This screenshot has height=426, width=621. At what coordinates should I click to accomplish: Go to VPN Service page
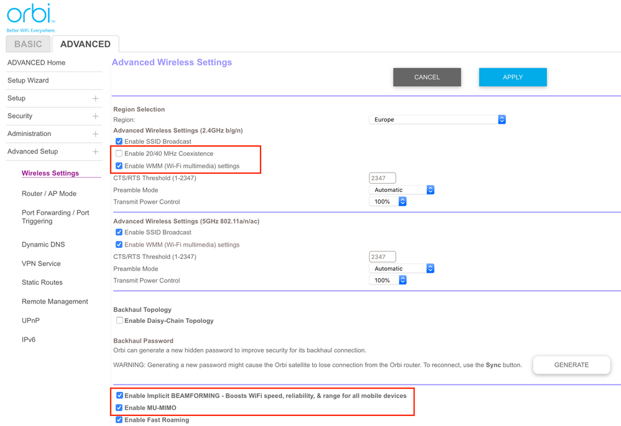(x=41, y=263)
